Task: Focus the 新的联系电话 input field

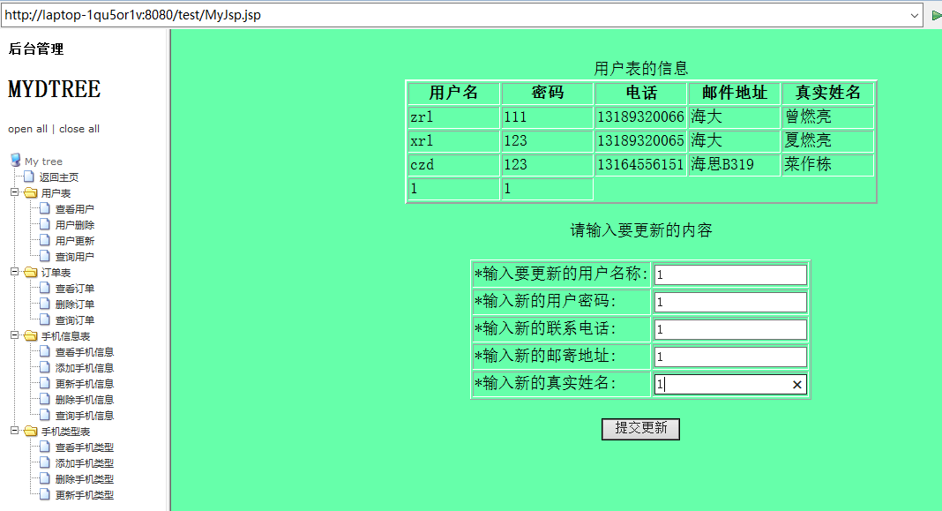Action: coord(730,329)
